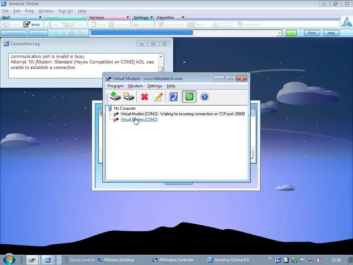Select Virtual Modem (COM2) entry

coord(183,114)
